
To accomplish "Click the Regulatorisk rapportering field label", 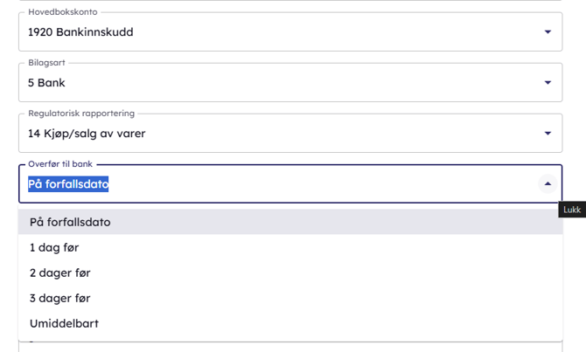I will pyautogui.click(x=82, y=114).
